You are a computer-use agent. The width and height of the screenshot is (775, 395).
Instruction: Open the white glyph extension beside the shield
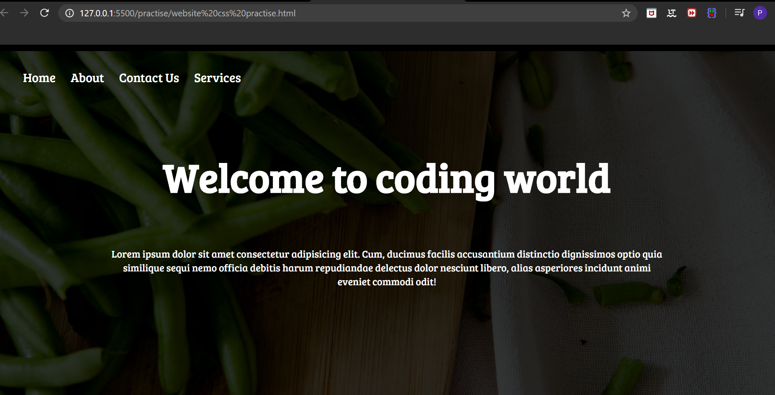point(672,13)
